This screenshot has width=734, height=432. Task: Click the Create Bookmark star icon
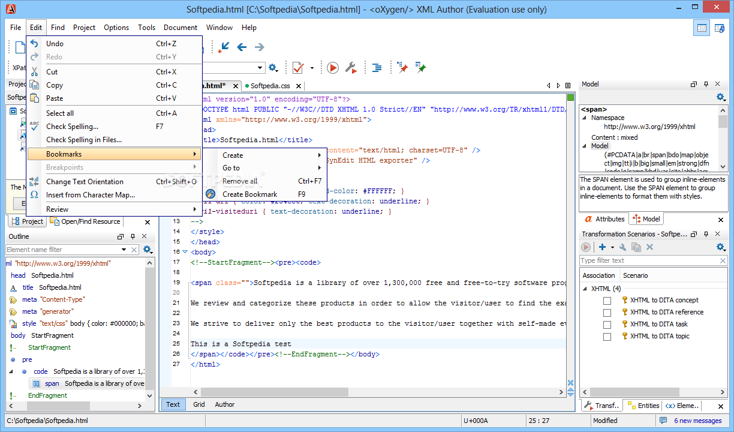(210, 194)
